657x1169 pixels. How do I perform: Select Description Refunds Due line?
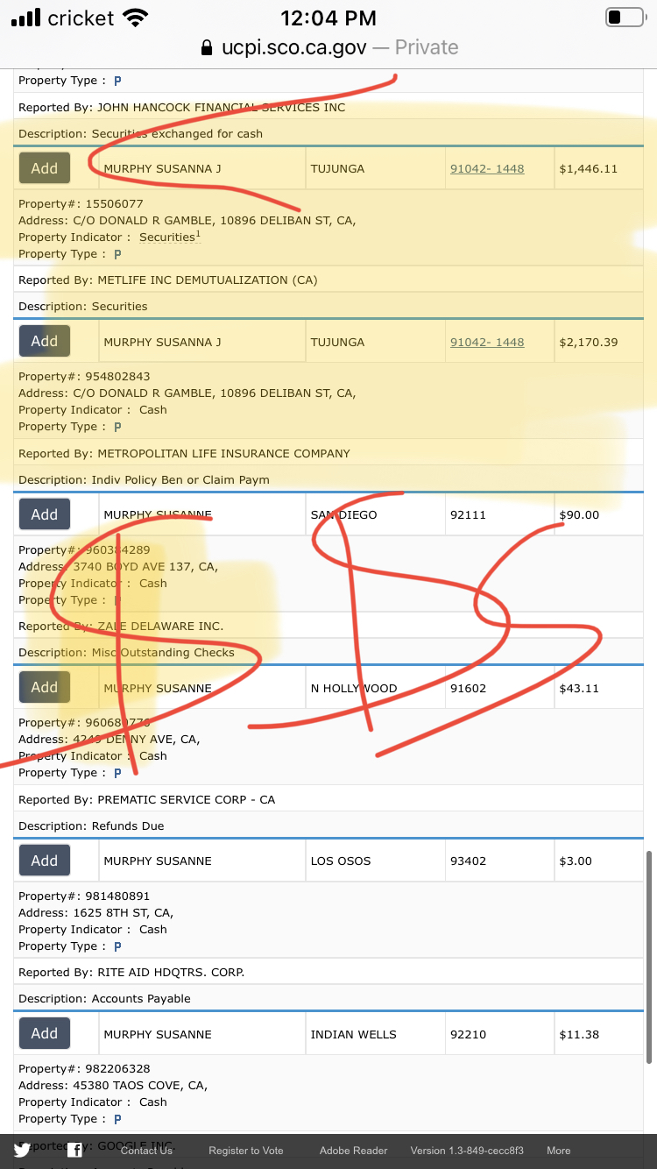[x=91, y=825]
